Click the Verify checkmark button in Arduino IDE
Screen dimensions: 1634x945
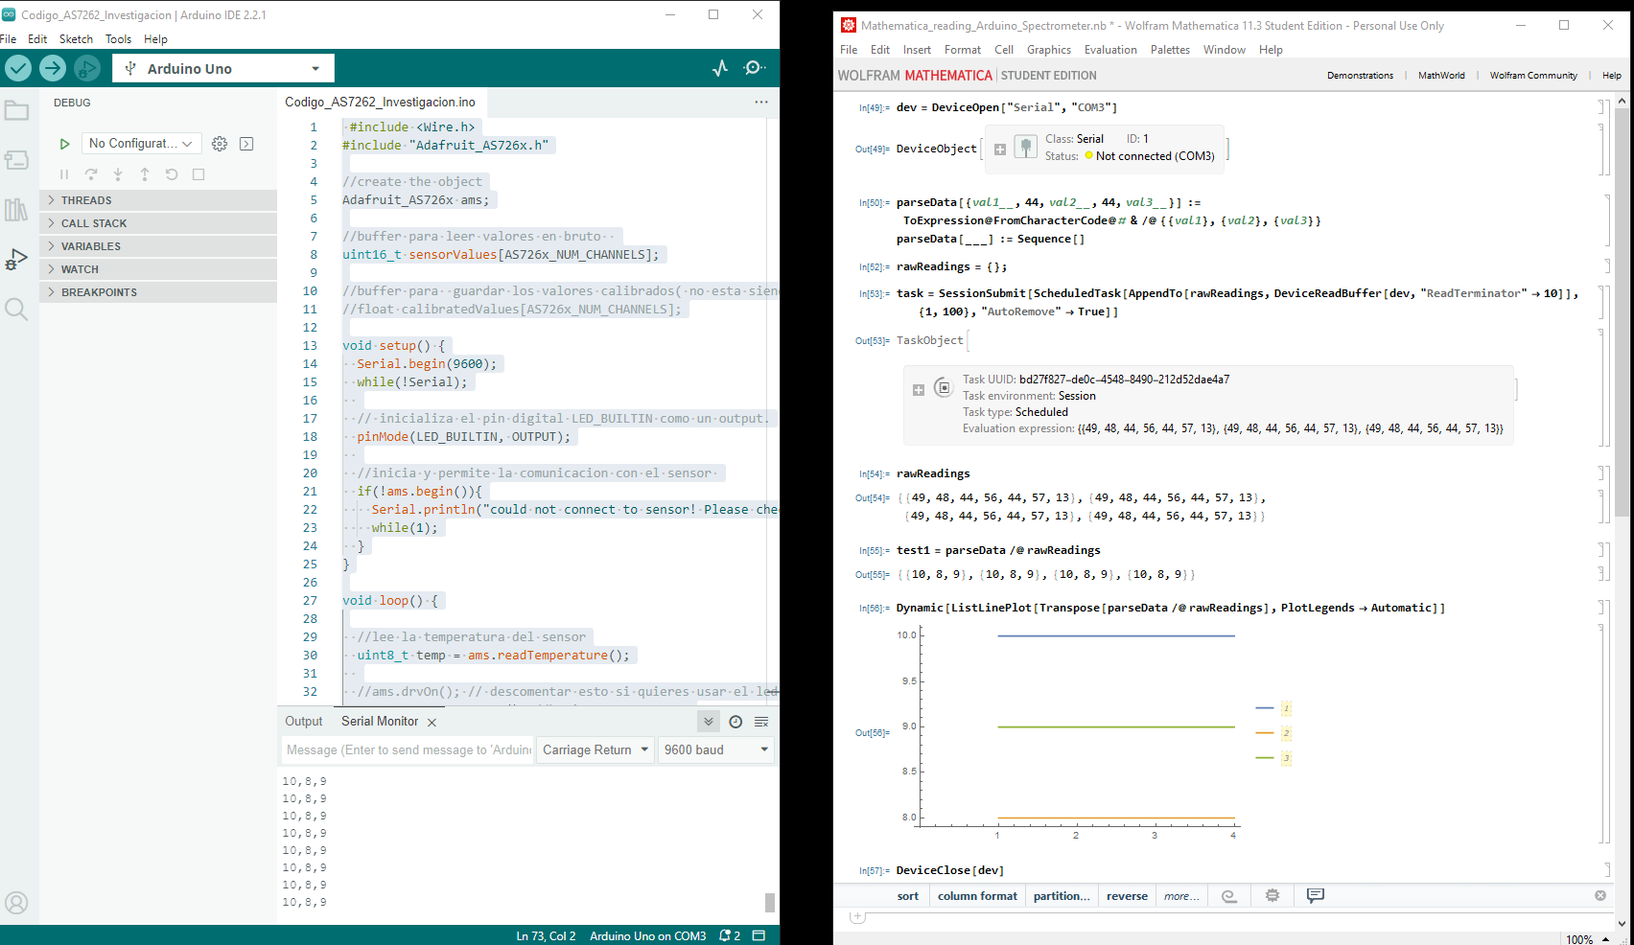[18, 68]
